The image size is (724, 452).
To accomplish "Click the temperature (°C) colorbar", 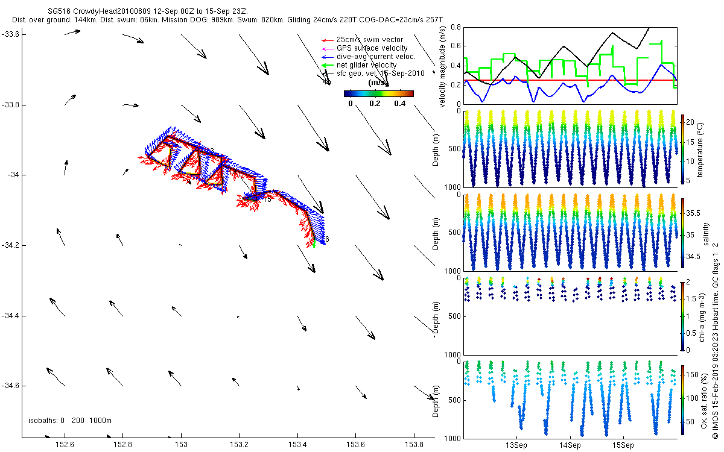I will 683,148.
